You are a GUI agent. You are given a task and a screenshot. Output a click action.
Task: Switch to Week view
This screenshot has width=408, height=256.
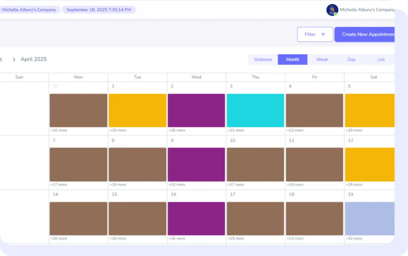click(322, 59)
